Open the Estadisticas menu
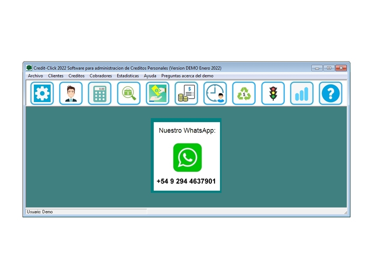The width and height of the screenshot is (373, 280). tap(128, 76)
